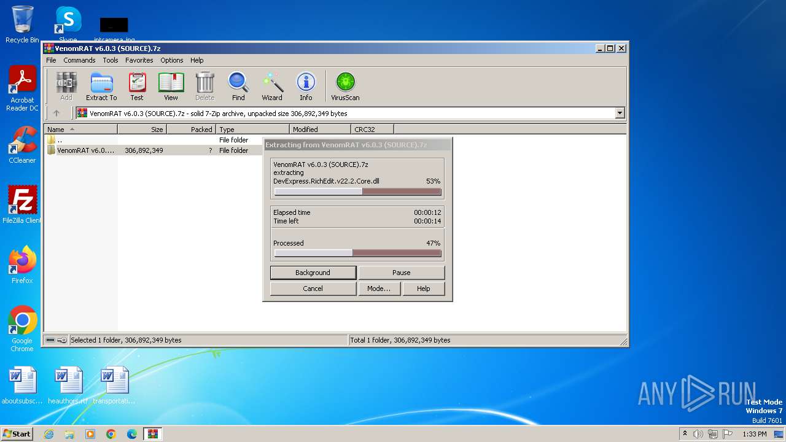The height and width of the screenshot is (442, 786).
Task: Pause the extraction
Action: 402,273
